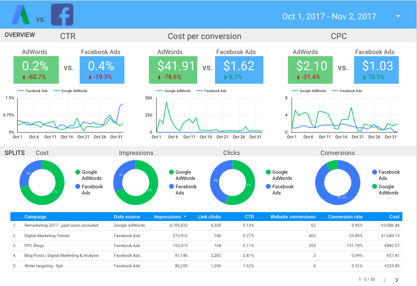Click the red down arrow beside -19.3%
This screenshot has width=417, height=286.
(x=90, y=77)
